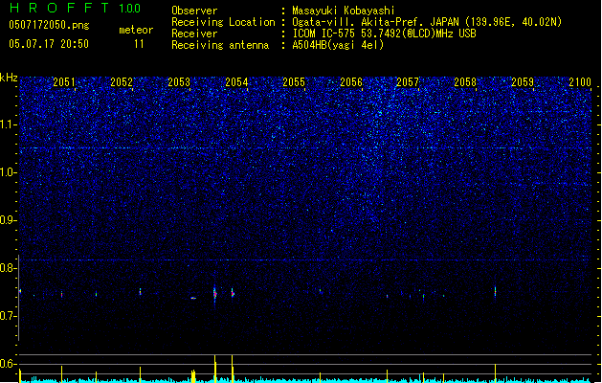The width and height of the screenshot is (602, 383).
Task: Click the "Observer" field label
Action: (194, 11)
